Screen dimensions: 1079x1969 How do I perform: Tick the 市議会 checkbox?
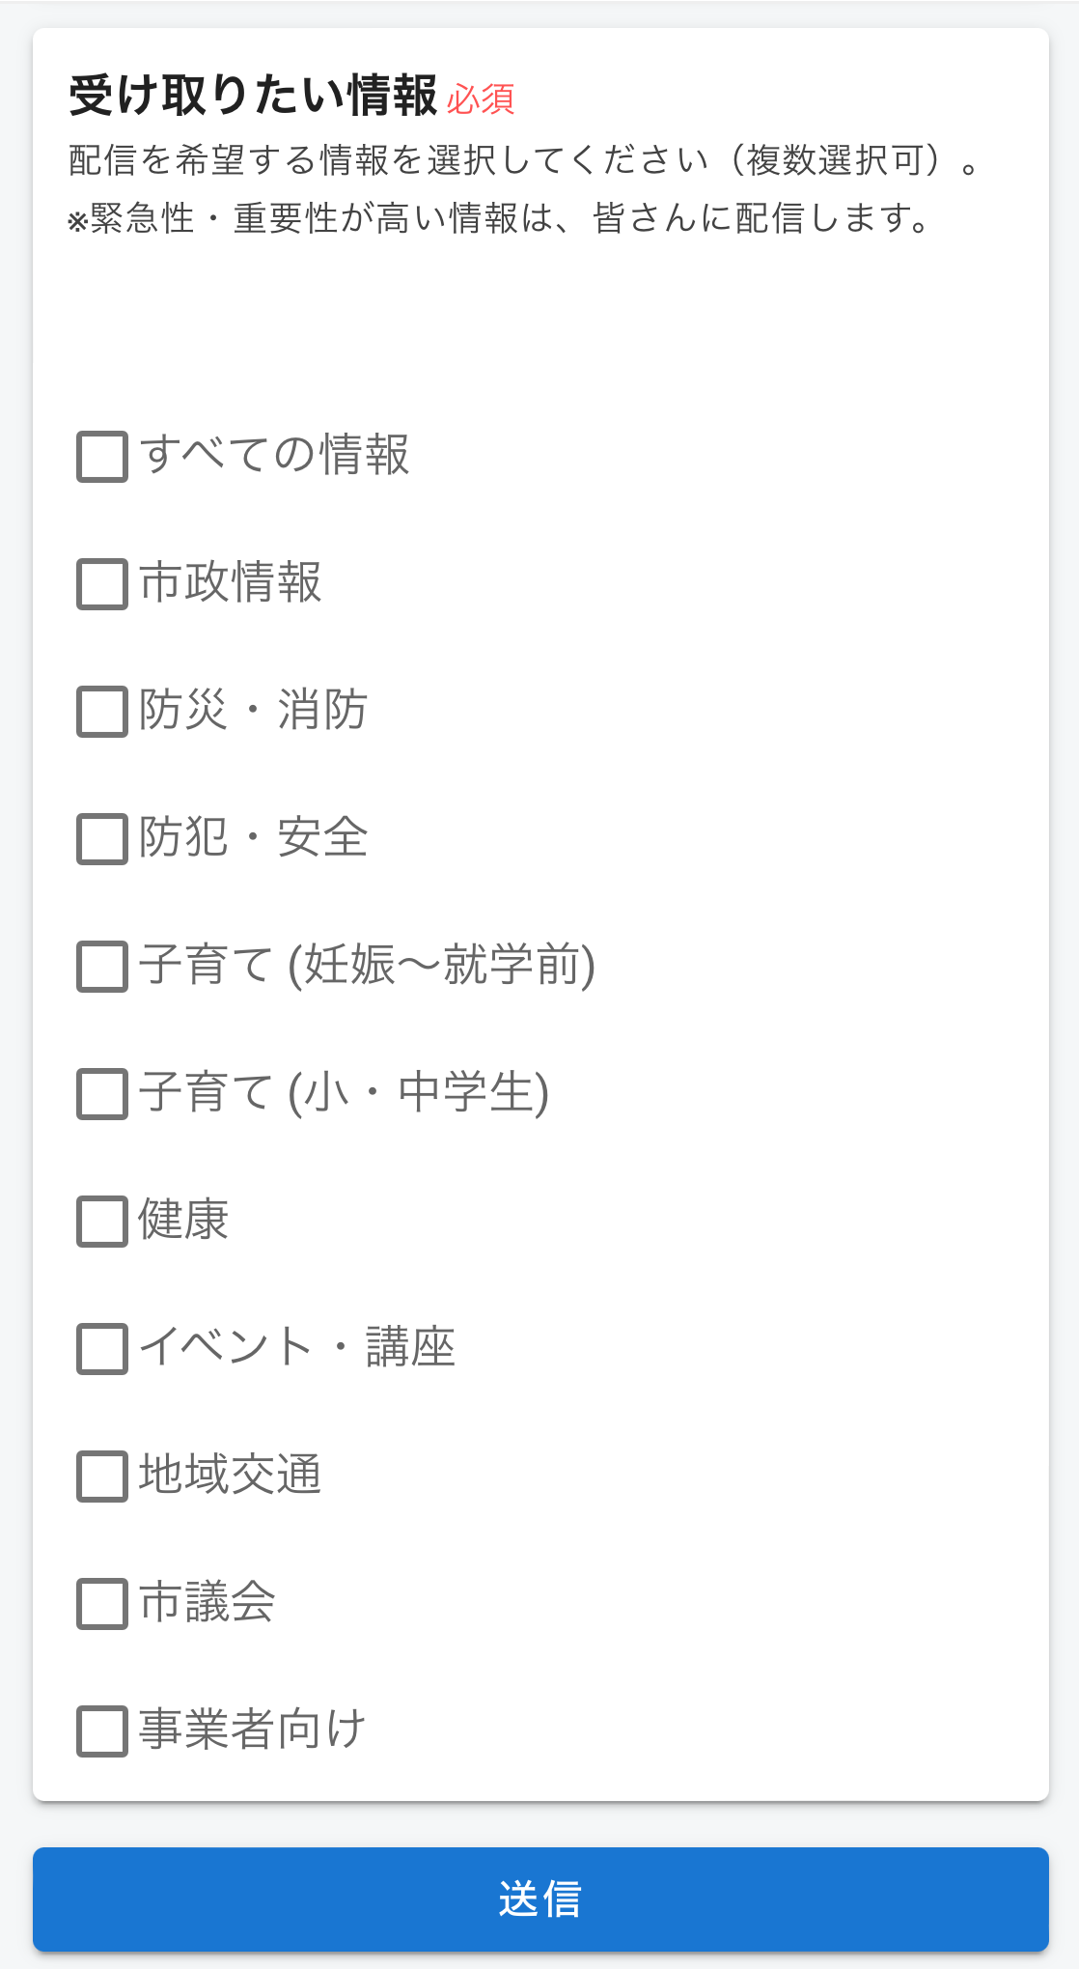(x=102, y=1604)
